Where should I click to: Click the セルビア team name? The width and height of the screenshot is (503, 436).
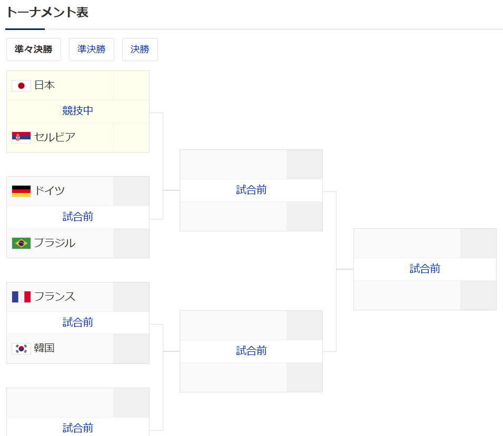pos(55,137)
